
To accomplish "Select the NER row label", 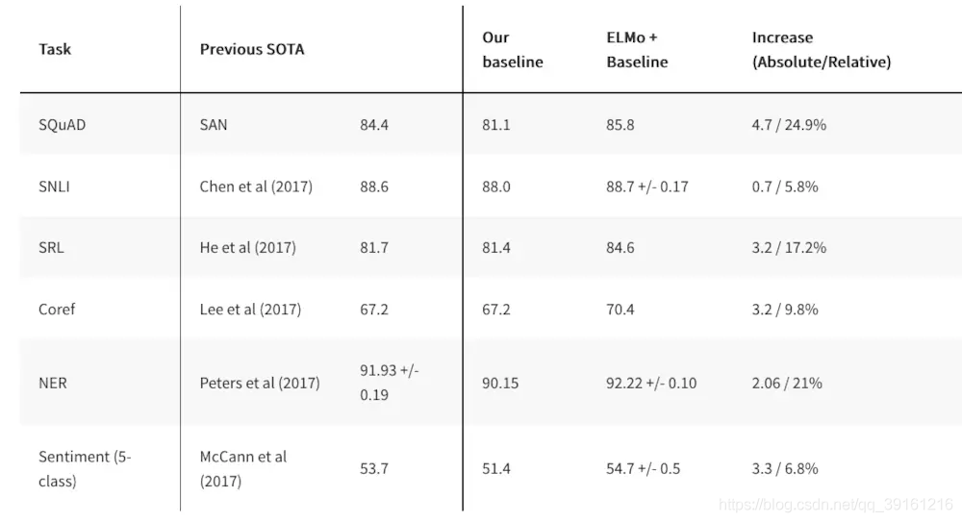I will pyautogui.click(x=53, y=383).
